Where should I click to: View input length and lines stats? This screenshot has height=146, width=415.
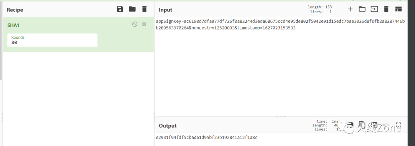[320, 10]
